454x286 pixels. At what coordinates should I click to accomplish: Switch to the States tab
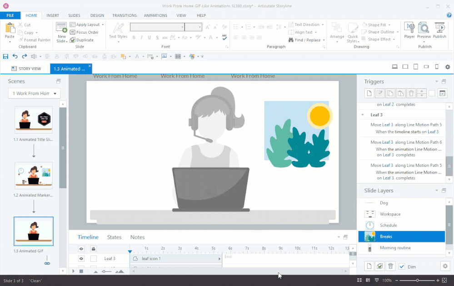coord(114,237)
